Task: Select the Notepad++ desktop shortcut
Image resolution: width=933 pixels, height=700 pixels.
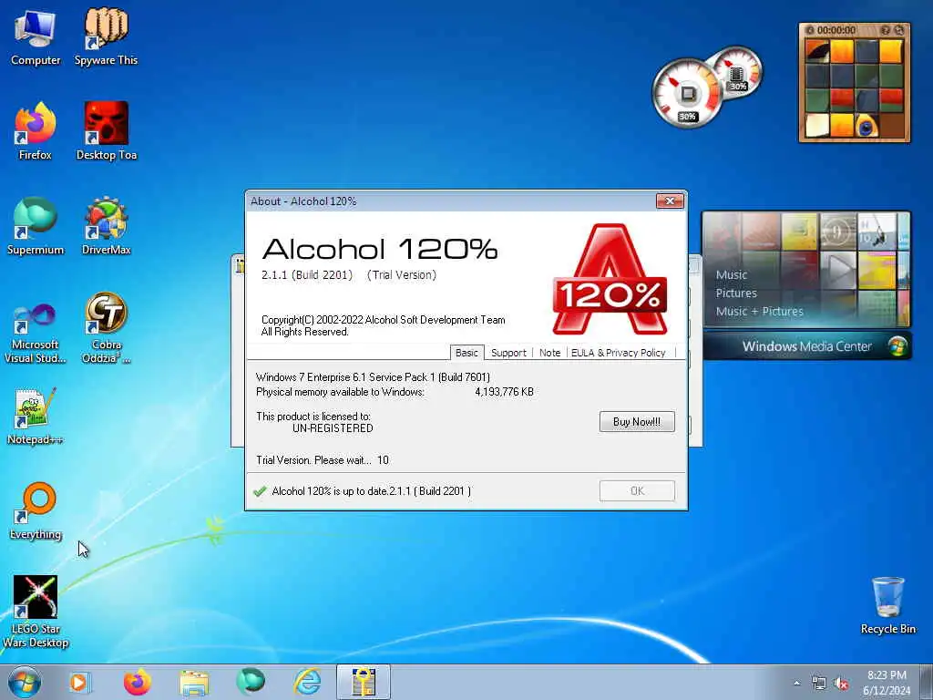Action: pyautogui.click(x=36, y=417)
